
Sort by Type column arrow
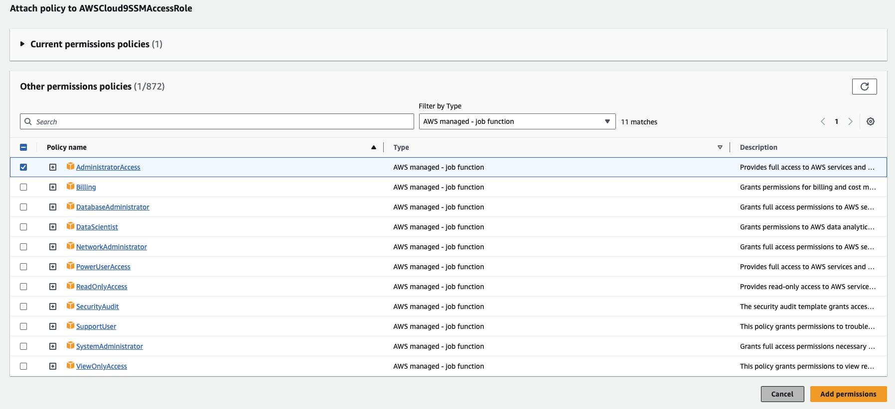720,147
